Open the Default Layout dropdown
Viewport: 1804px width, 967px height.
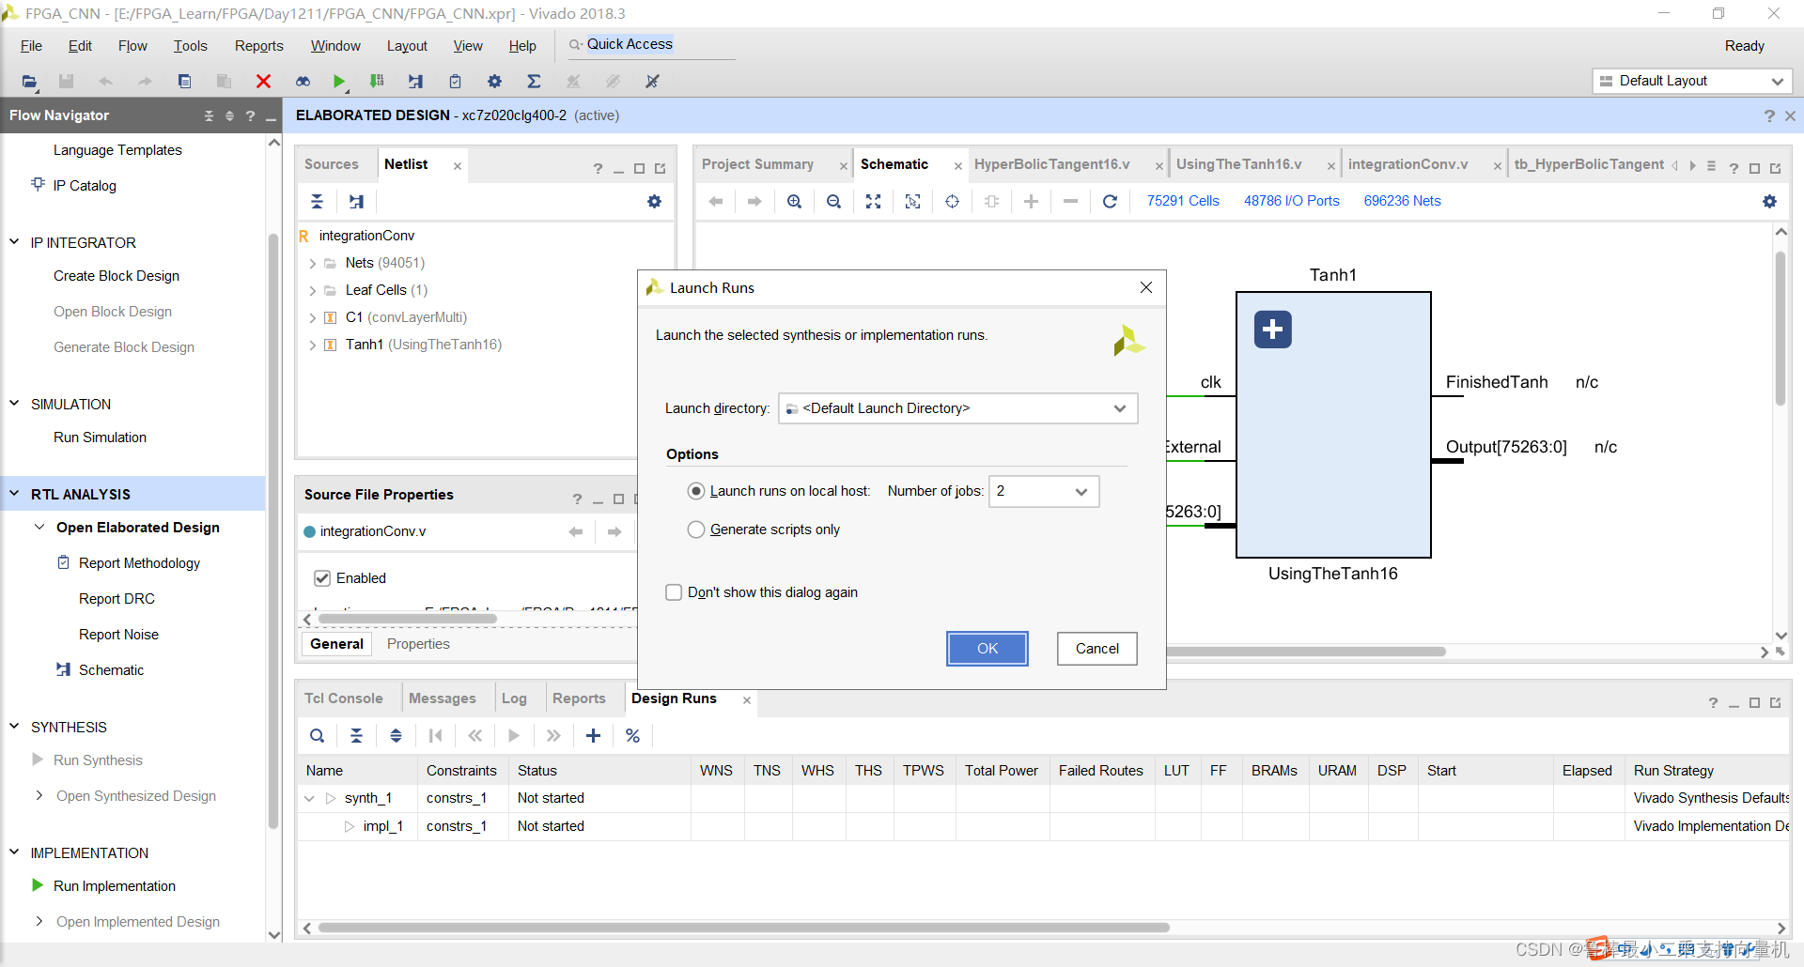[1692, 81]
